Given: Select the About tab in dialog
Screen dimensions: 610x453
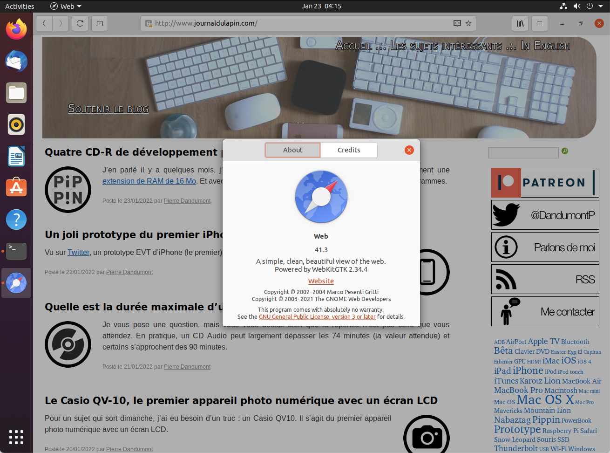Looking at the screenshot, I should pyautogui.click(x=293, y=150).
